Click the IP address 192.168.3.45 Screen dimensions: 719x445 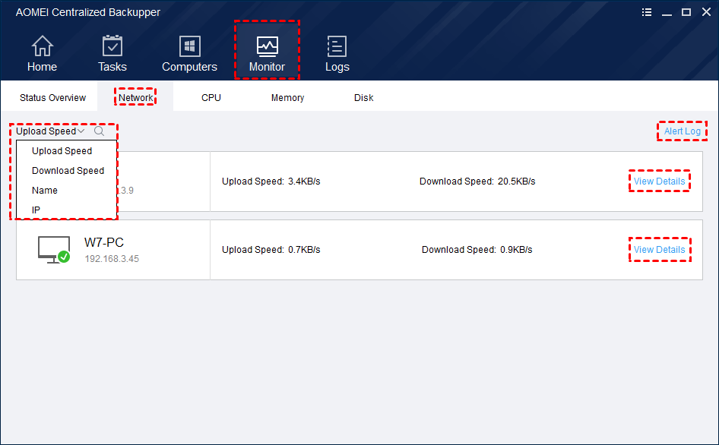(112, 258)
